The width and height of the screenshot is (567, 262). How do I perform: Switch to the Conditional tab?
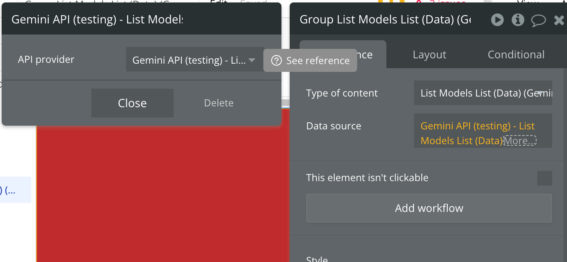pos(516,55)
